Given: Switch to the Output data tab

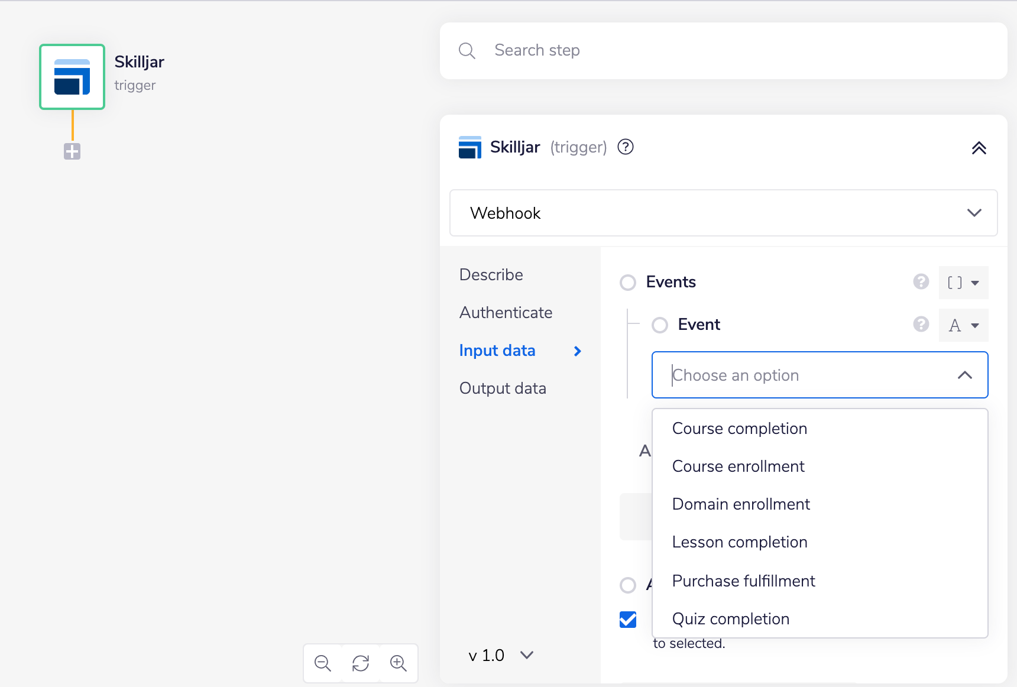Looking at the screenshot, I should (x=503, y=388).
